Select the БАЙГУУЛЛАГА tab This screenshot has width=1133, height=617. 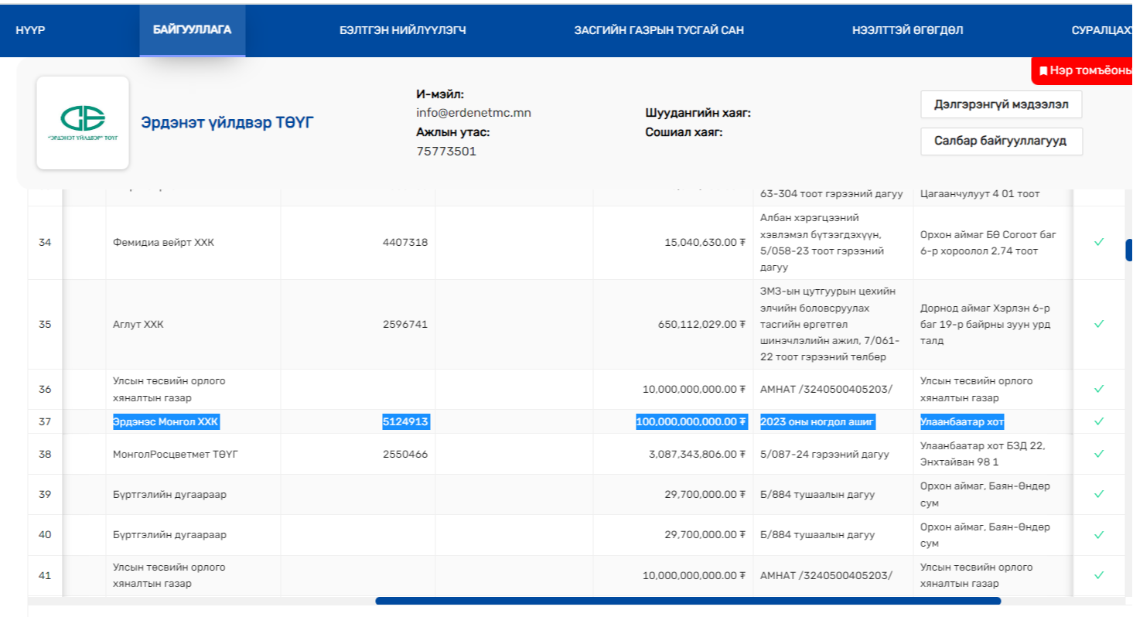193,30
